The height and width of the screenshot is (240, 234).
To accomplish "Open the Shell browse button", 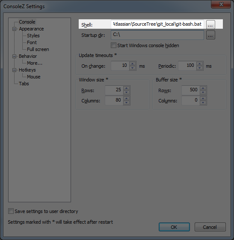I will click(210, 25).
